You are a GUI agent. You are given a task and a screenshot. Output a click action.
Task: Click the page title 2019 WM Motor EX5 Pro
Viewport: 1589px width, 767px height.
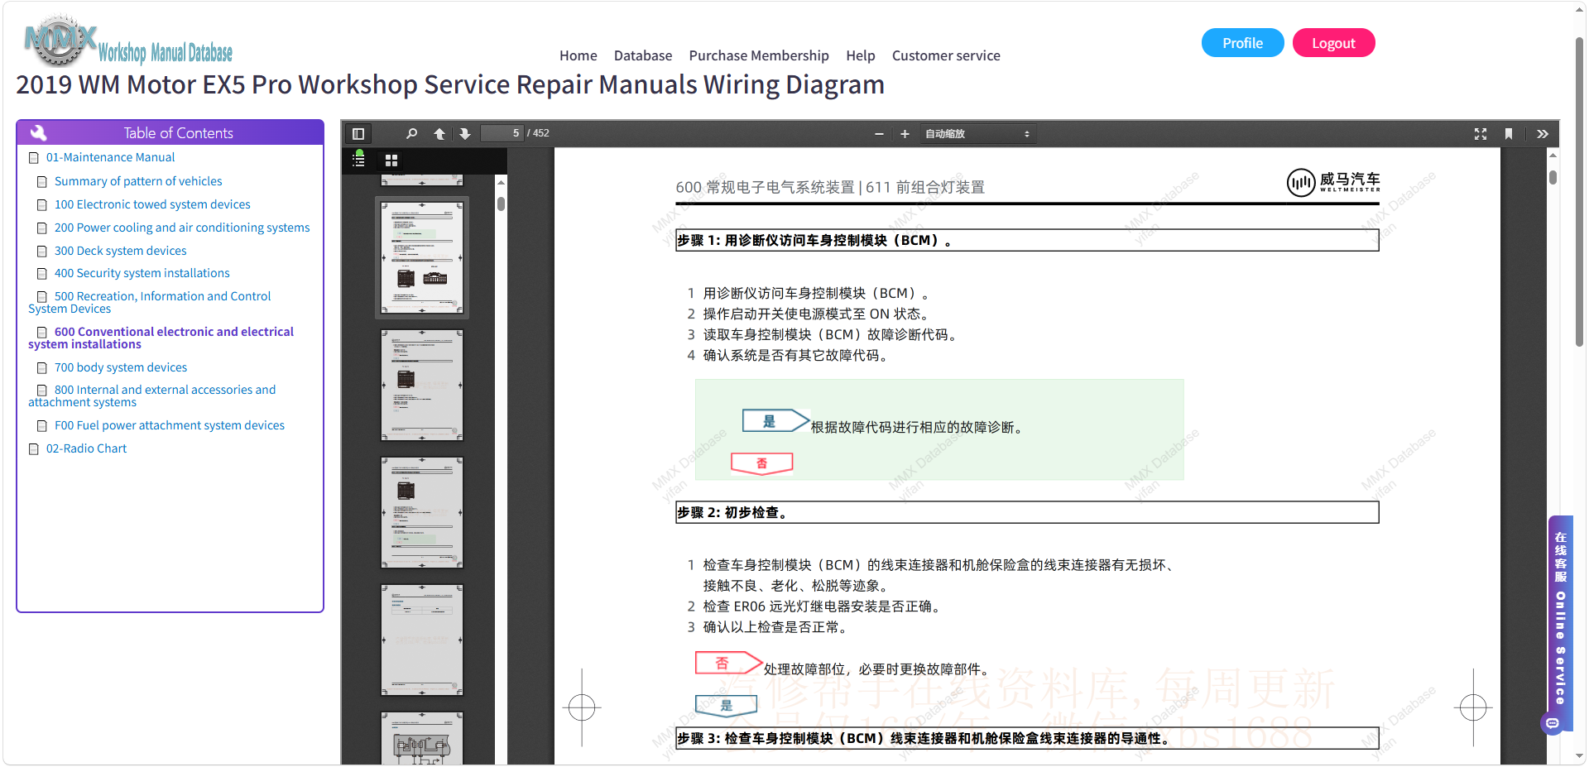pos(450,84)
